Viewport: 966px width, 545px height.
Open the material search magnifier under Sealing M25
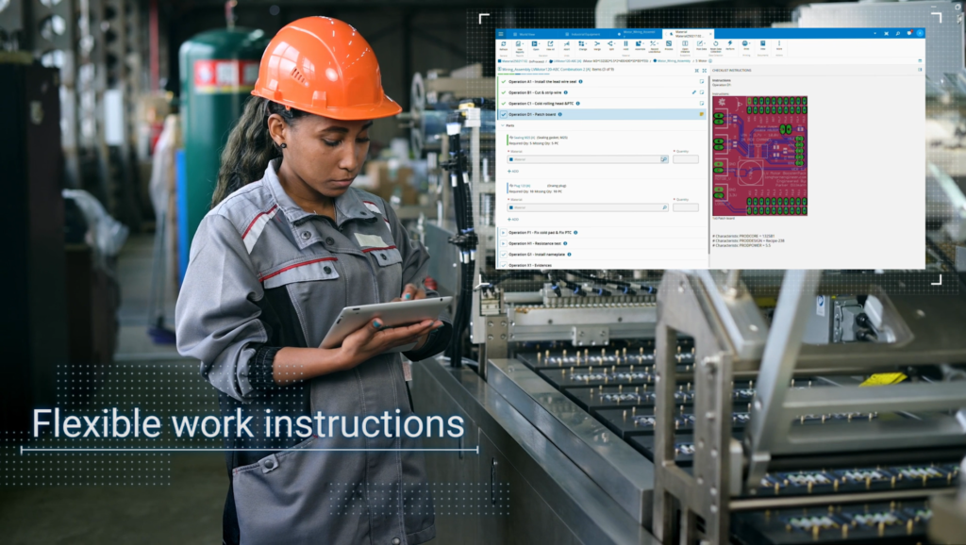tap(663, 159)
